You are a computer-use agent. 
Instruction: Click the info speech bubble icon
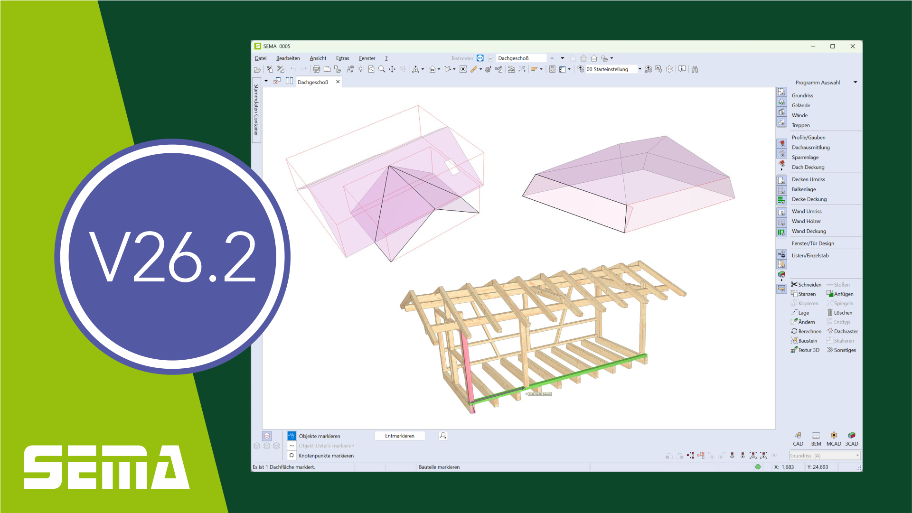click(682, 69)
